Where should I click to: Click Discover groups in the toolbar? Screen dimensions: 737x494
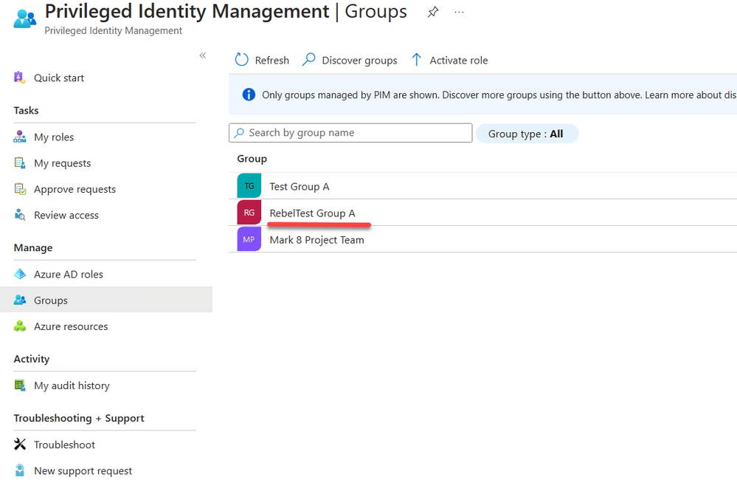(350, 61)
